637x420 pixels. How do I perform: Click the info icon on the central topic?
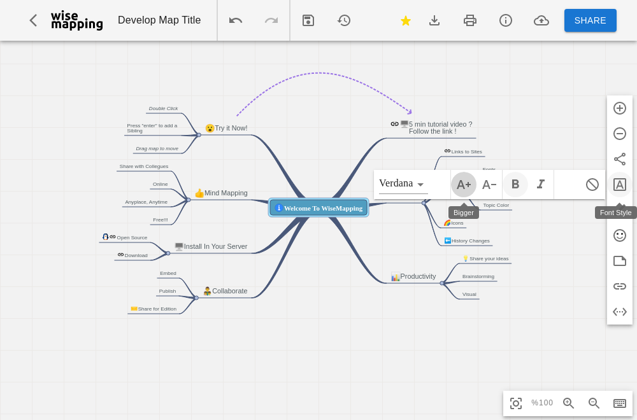click(279, 207)
